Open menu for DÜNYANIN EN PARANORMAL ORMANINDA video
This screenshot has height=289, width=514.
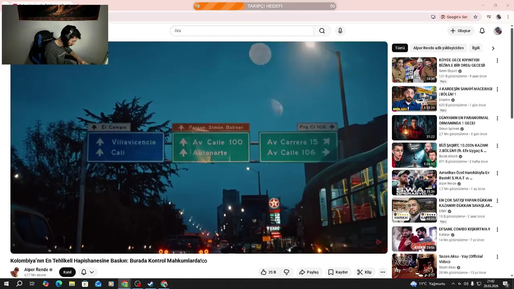[497, 118]
